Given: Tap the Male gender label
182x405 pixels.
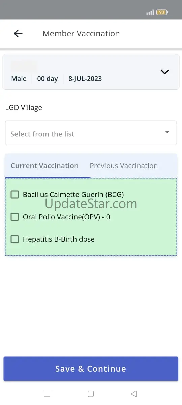Looking at the screenshot, I should pyautogui.click(x=19, y=79).
